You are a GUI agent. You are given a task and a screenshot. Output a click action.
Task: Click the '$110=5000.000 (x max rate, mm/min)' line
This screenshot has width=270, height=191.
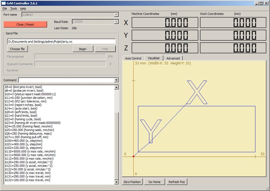pyautogui.click(x=30, y=152)
